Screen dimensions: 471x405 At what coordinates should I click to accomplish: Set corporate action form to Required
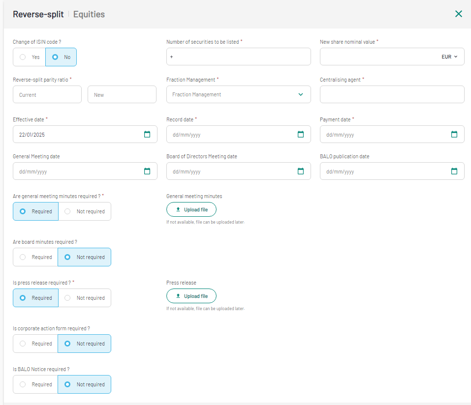35,344
